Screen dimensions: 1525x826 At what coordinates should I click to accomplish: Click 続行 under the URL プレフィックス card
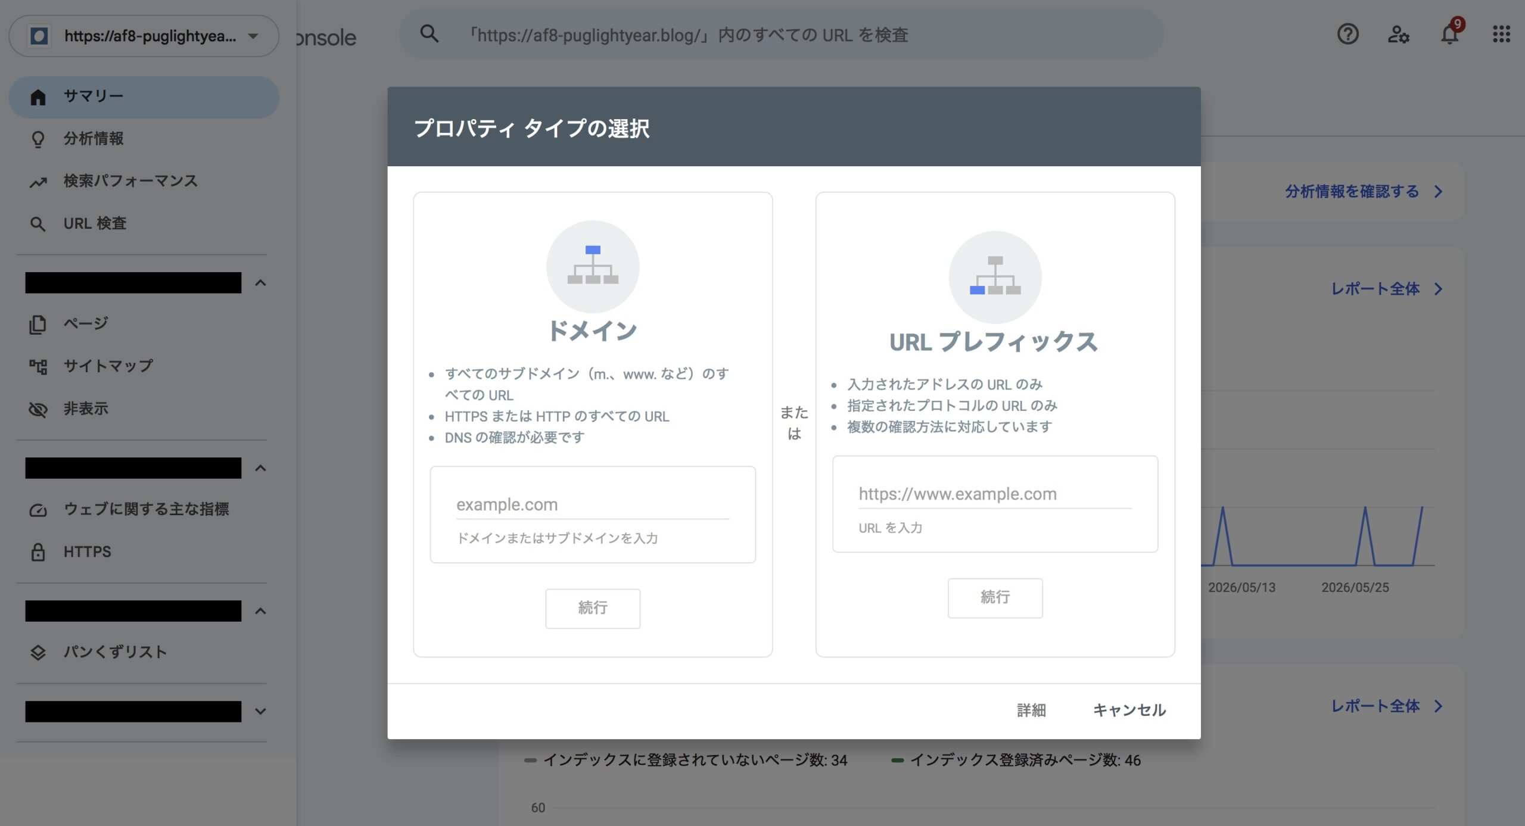pos(995,597)
